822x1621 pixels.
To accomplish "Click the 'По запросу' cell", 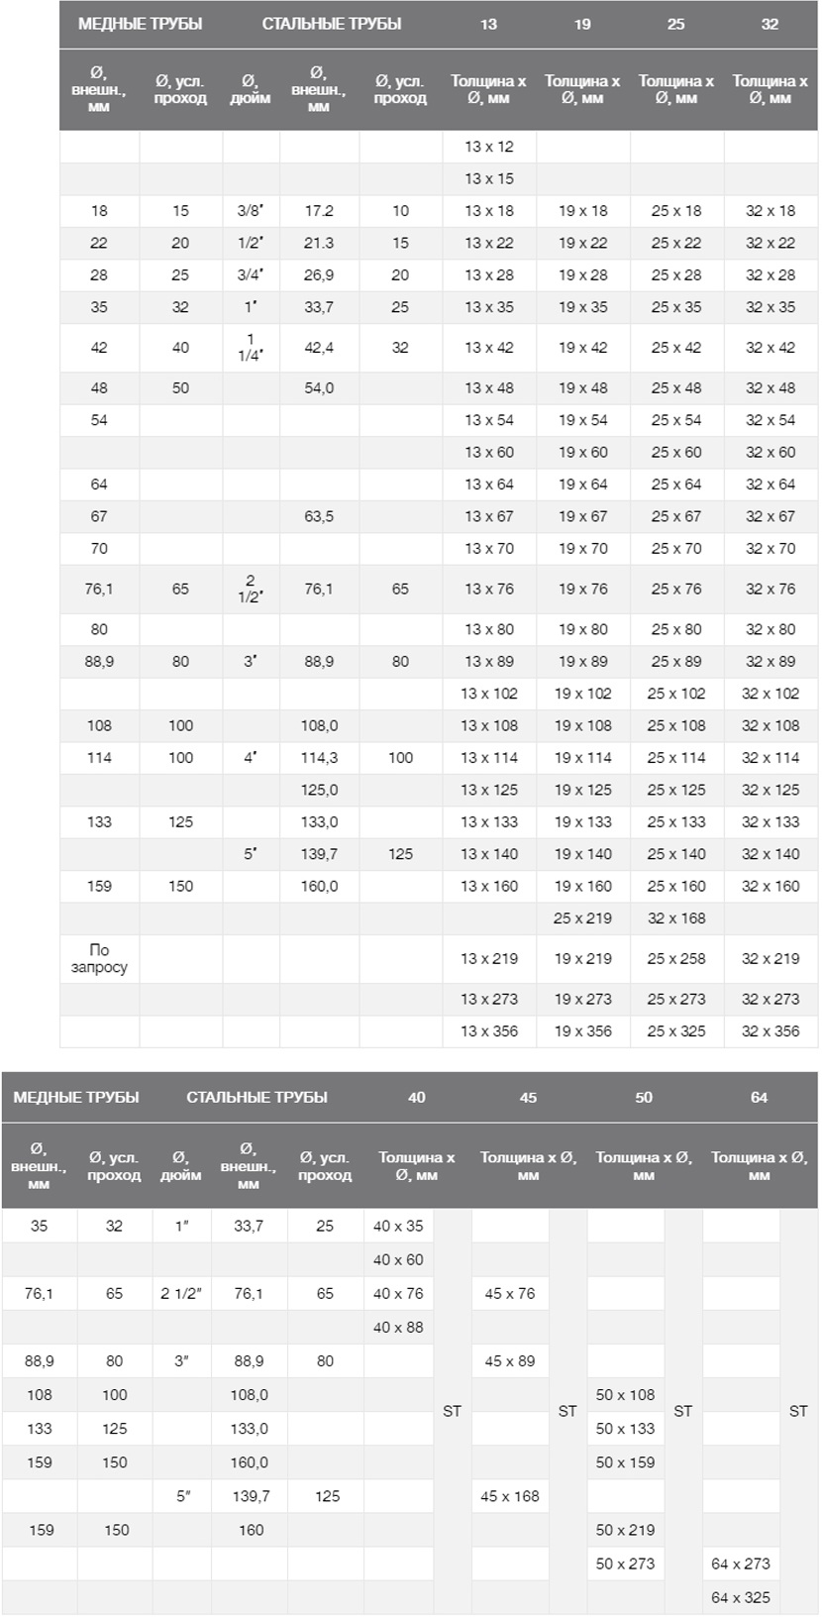I will [x=99, y=959].
